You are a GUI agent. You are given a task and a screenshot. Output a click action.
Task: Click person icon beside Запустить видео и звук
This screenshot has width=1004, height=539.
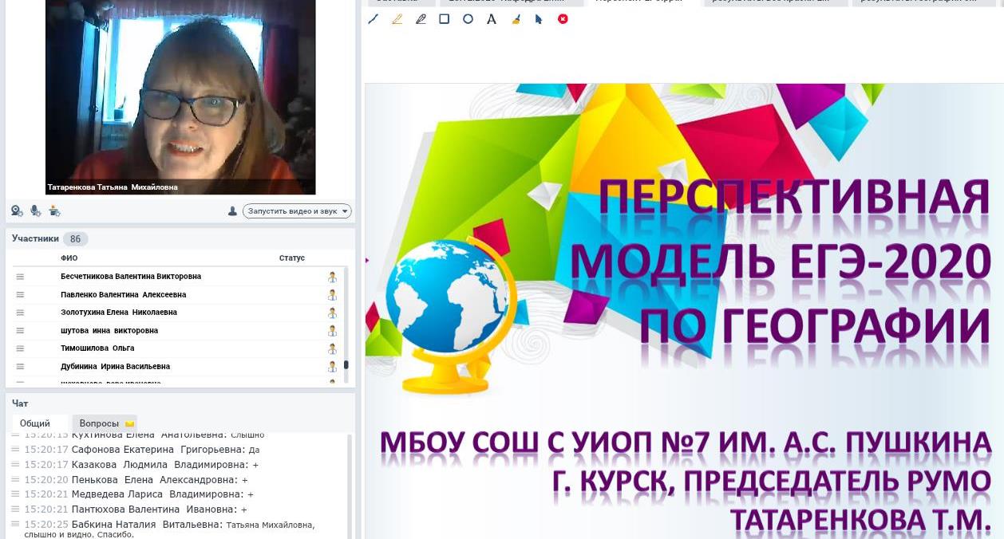[232, 211]
